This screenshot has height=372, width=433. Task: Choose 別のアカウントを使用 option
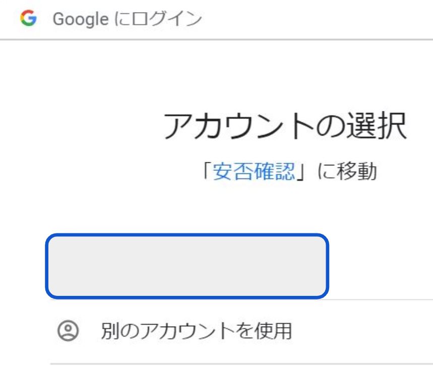(196, 331)
